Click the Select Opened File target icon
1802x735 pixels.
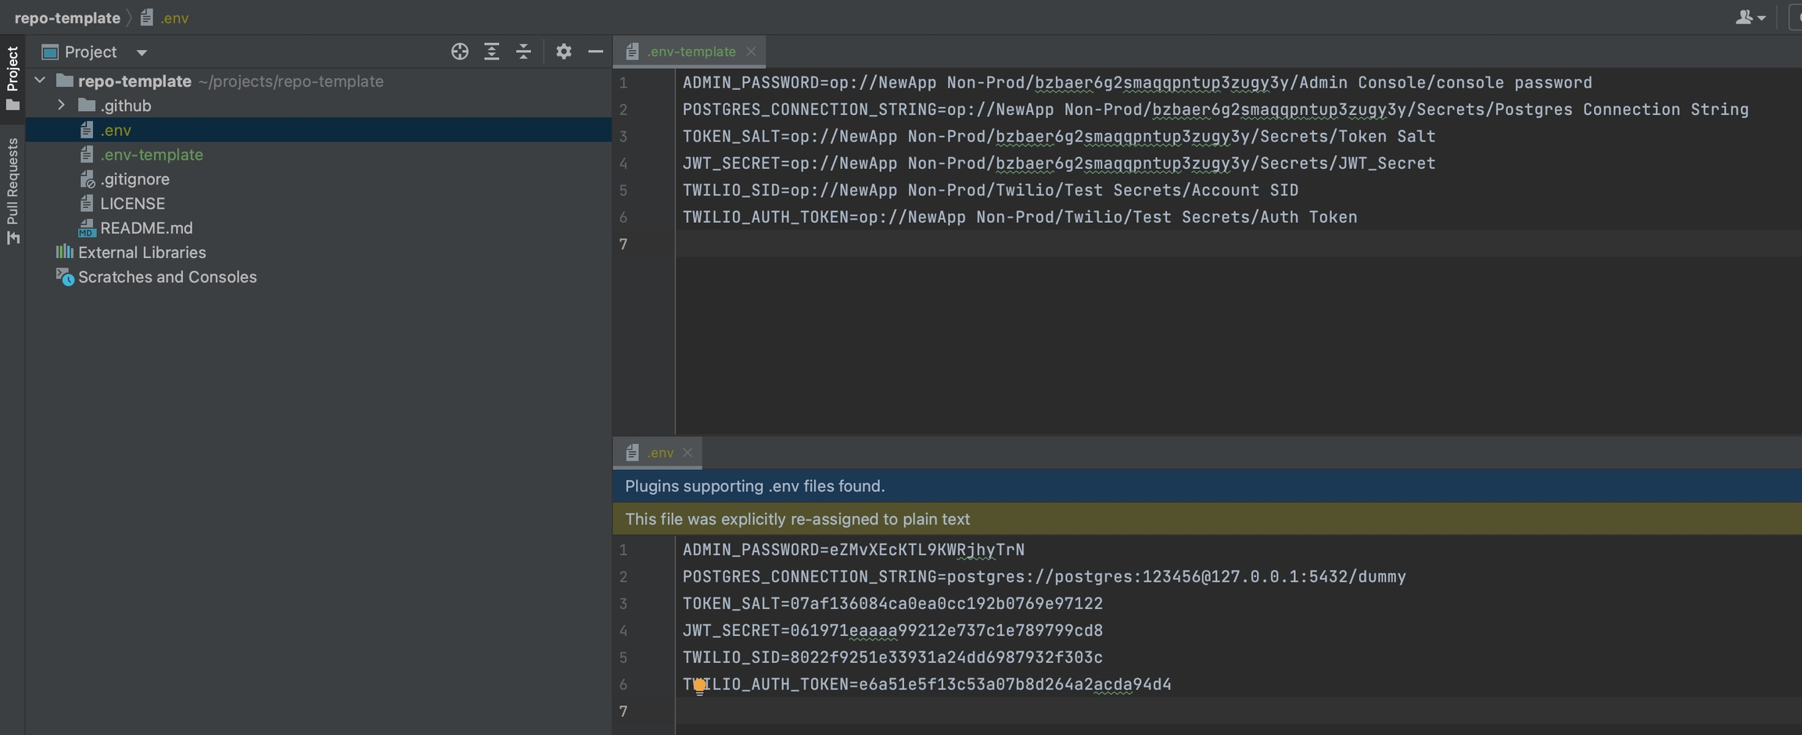[x=460, y=52]
